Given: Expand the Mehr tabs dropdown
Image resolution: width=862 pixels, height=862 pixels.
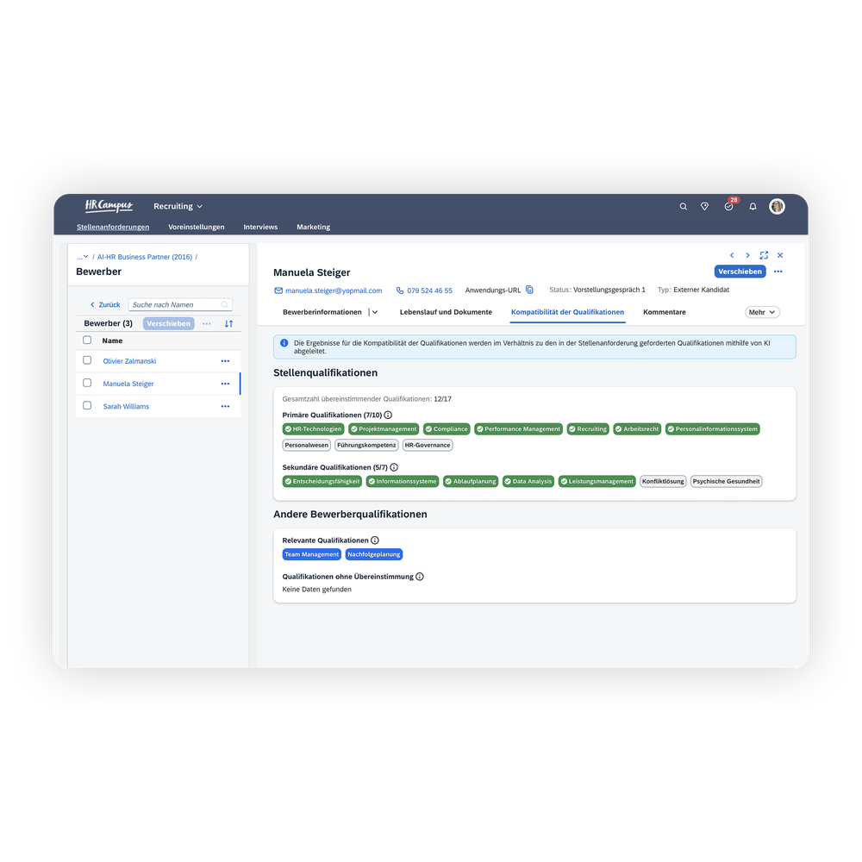Looking at the screenshot, I should [x=762, y=312].
